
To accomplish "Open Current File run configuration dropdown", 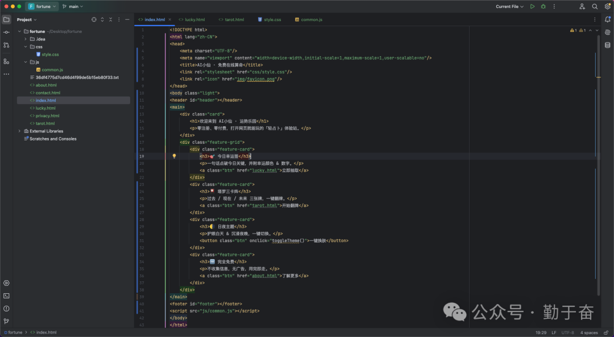I will point(509,6).
